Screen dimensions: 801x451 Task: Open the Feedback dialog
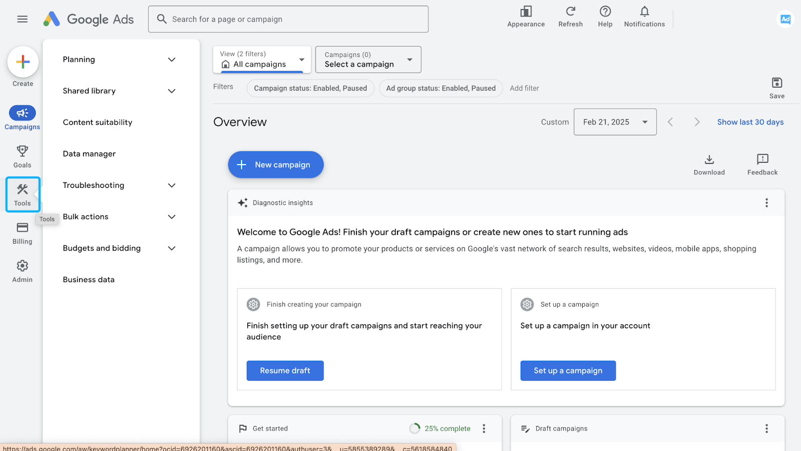(762, 165)
